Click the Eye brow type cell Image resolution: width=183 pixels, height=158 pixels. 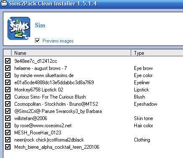pos(143,68)
